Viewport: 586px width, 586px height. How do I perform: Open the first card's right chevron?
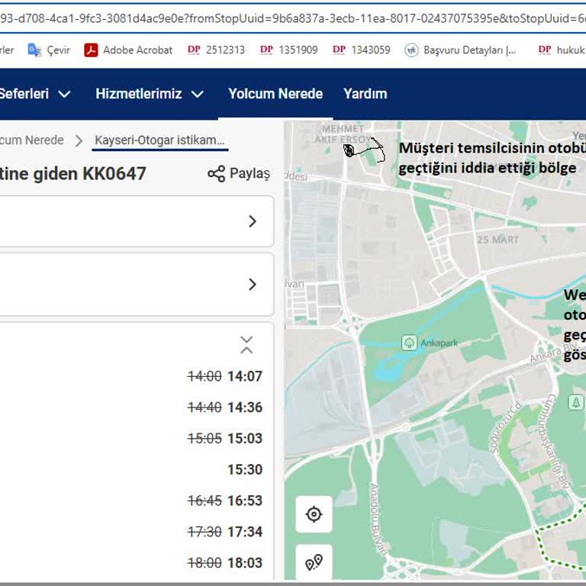point(253,221)
